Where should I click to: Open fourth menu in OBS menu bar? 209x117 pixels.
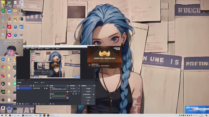(40, 49)
